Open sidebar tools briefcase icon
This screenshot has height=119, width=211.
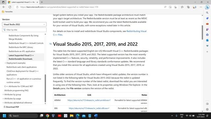207,24
